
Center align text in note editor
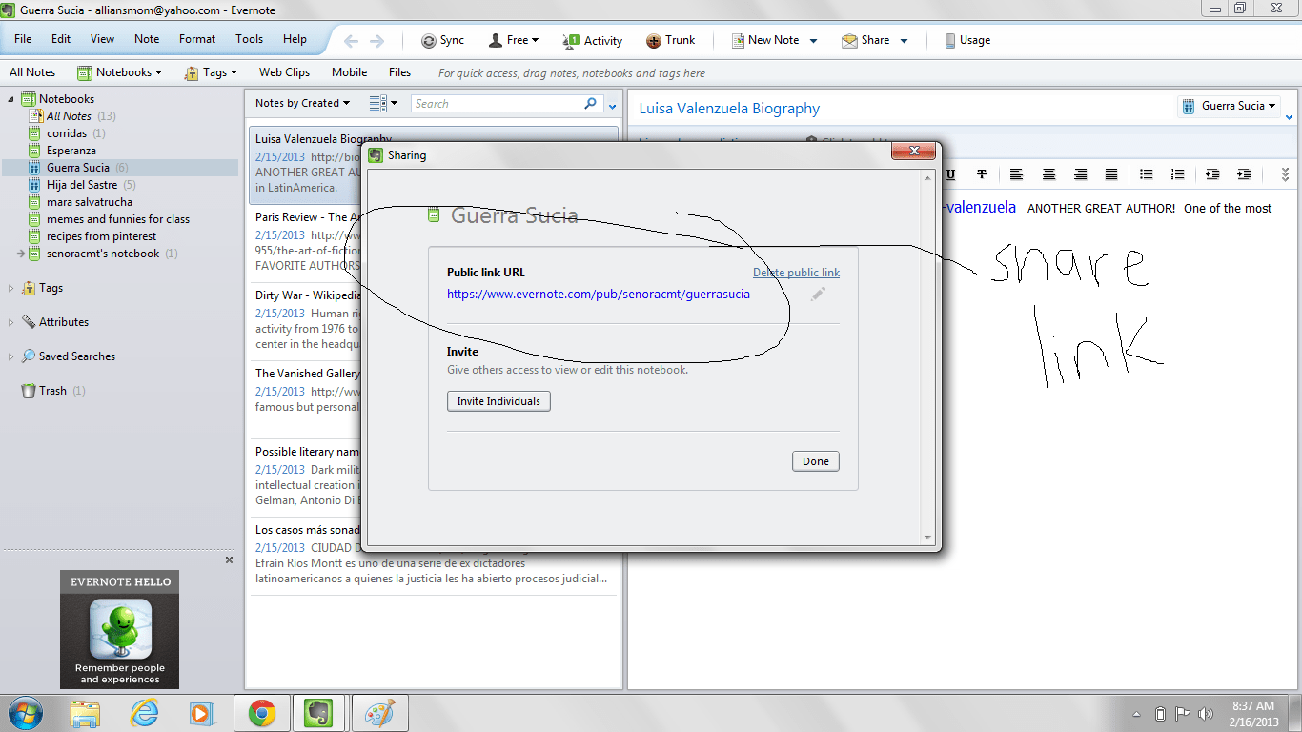coord(1048,174)
